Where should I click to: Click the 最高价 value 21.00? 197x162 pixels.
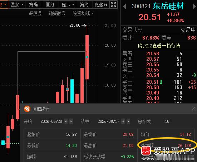point(128,145)
